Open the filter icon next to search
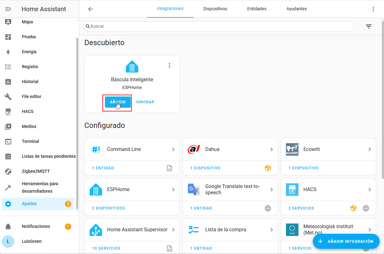 point(369,26)
